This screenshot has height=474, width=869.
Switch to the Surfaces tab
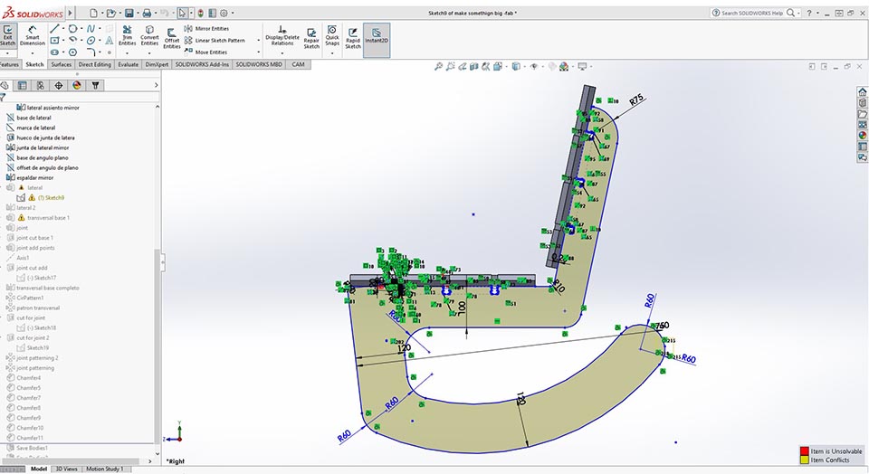[61, 64]
